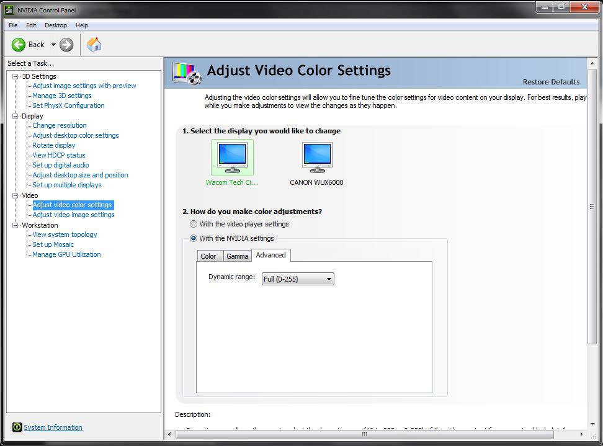Viewport: 603px width, 446px height.
Task: Click Restore Defaults
Action: point(551,82)
